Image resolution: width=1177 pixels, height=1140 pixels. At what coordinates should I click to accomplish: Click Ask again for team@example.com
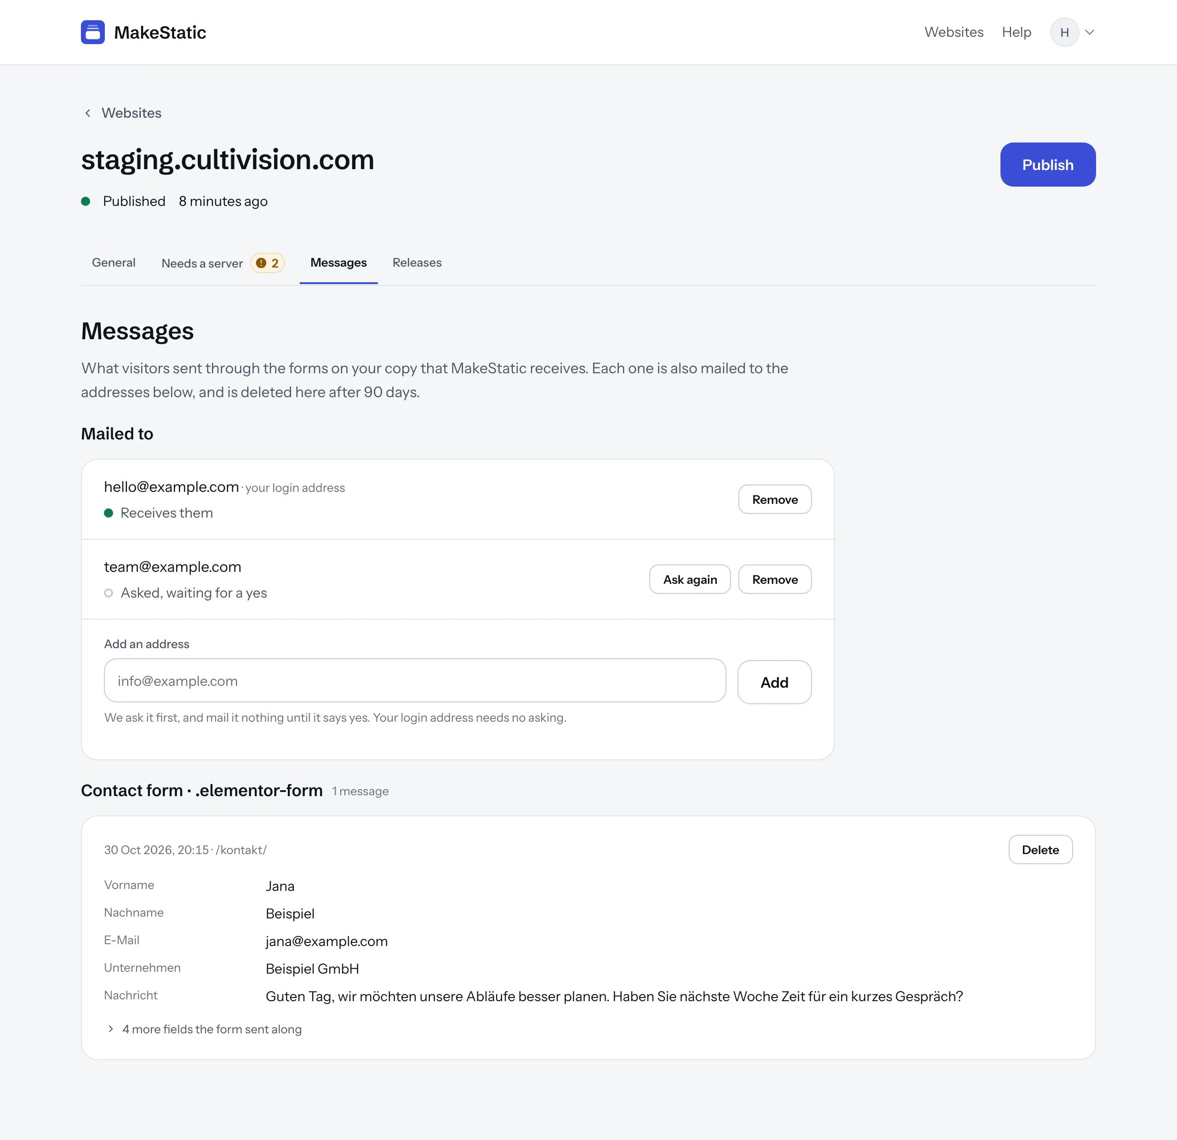tap(689, 579)
